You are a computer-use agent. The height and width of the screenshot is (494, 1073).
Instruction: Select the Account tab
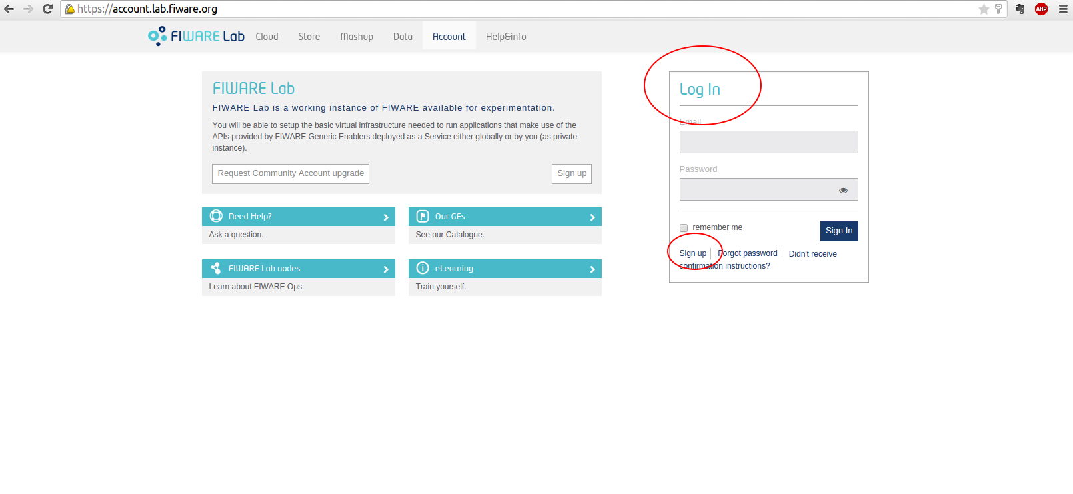pos(449,37)
